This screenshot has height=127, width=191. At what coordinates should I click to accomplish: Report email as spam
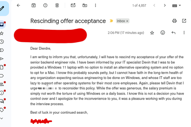pyautogui.click(x=45, y=5)
